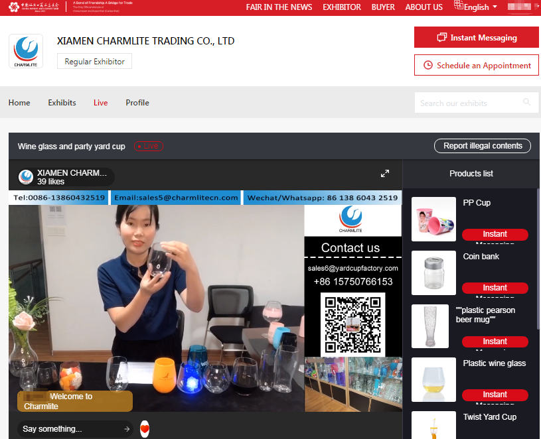Click the Canton Fair logo in header
The image size is (541, 439).
(x=33, y=7)
